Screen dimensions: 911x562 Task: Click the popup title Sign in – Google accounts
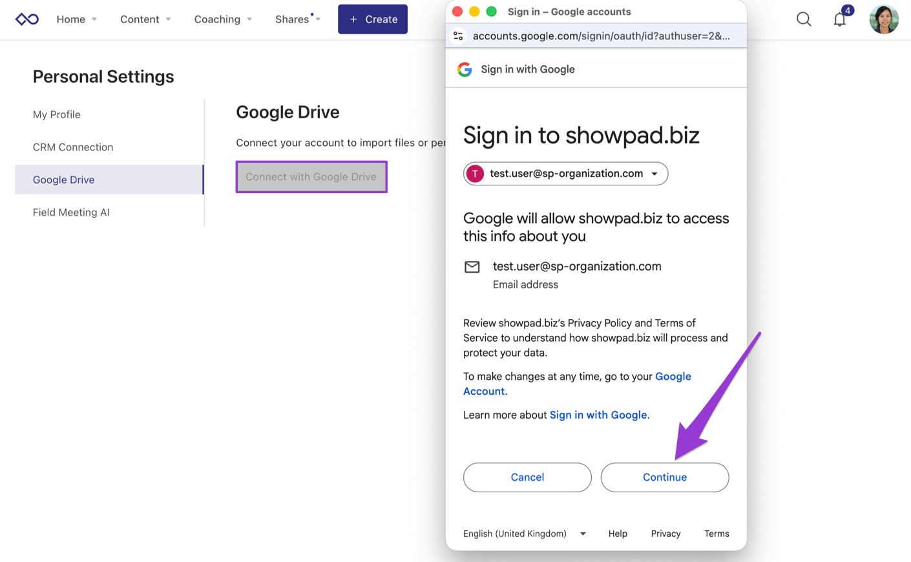(569, 12)
